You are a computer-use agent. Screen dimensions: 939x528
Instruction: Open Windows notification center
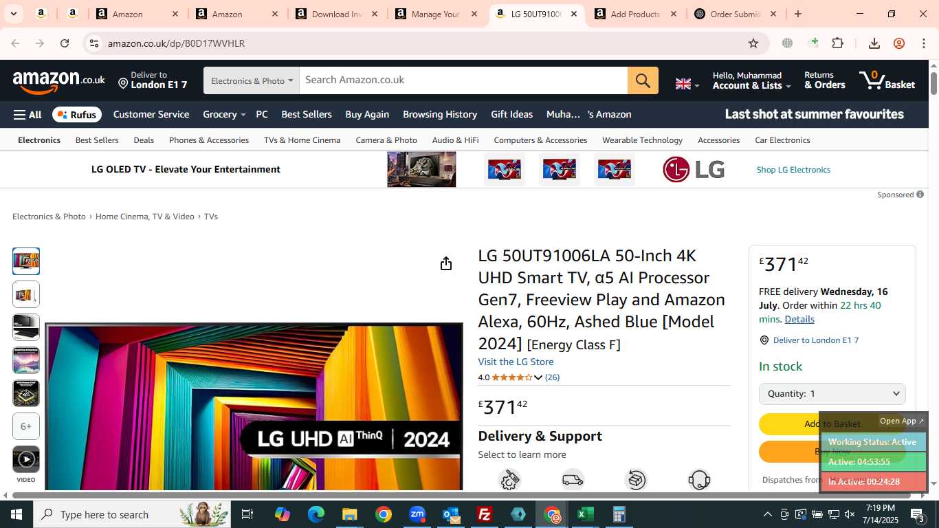click(919, 514)
